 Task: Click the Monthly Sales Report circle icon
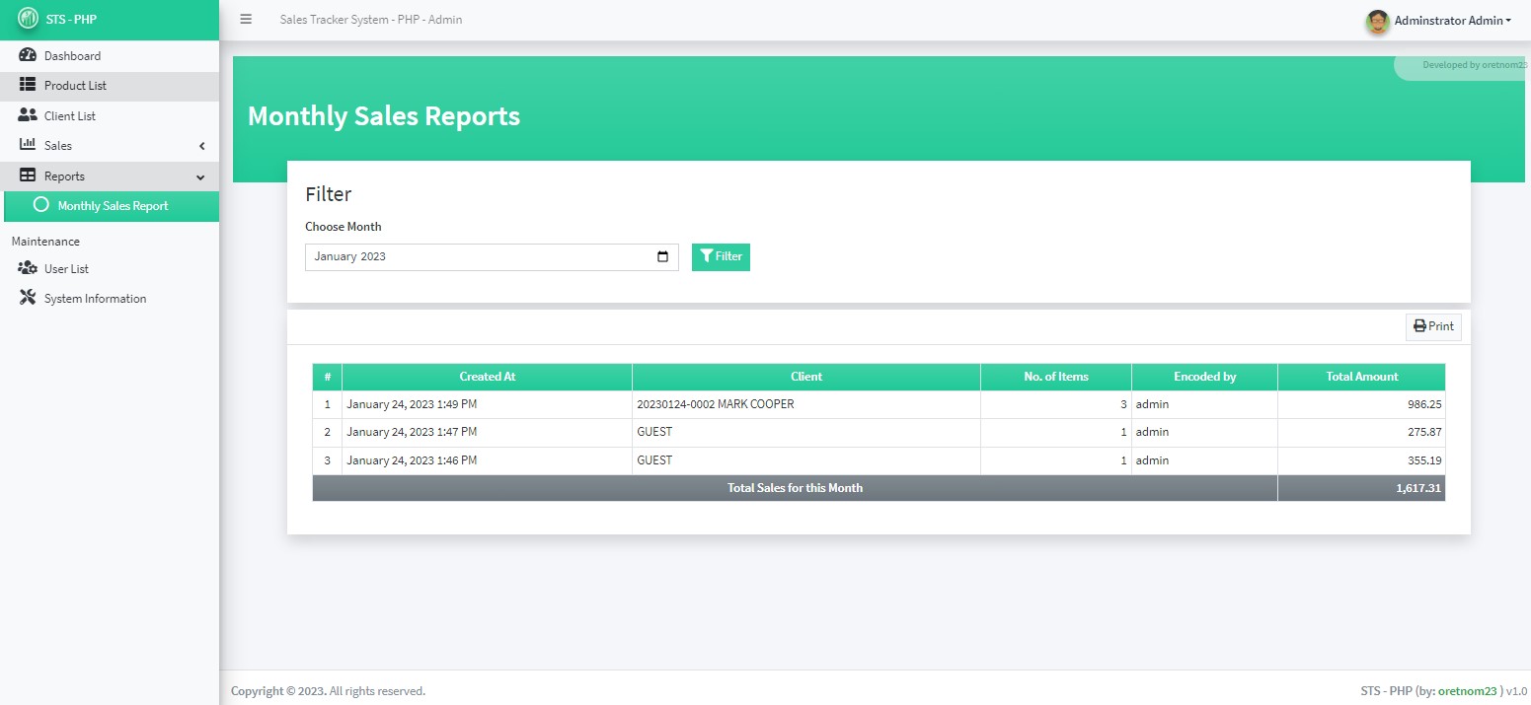[x=40, y=205]
